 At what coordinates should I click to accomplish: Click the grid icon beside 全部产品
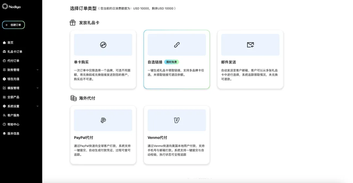[x=4, y=97]
